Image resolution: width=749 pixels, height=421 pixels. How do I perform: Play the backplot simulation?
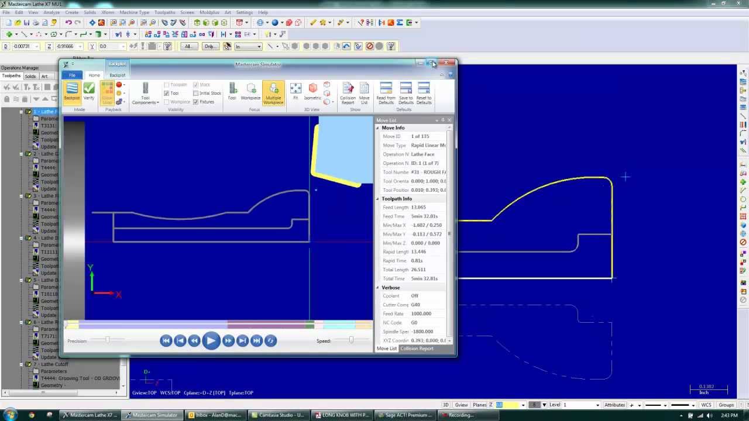[x=211, y=340]
